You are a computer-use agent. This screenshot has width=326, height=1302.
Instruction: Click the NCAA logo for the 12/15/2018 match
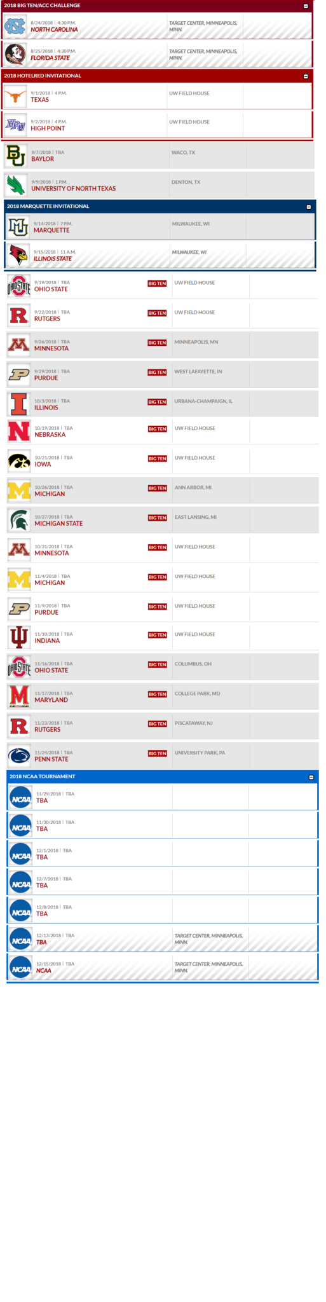coord(21,970)
